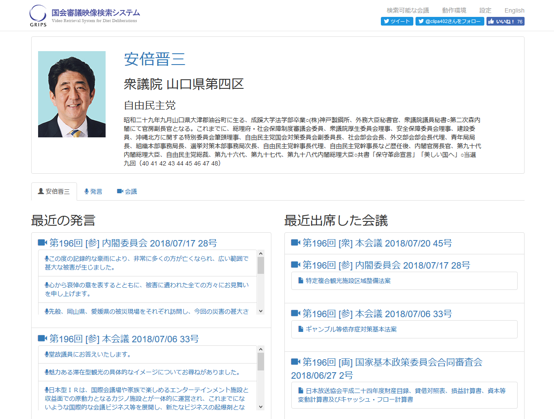Click video icon beside 内閣委員会 2018/07/17 under 最近の発言
The width and height of the screenshot is (554, 419).
pos(42,243)
